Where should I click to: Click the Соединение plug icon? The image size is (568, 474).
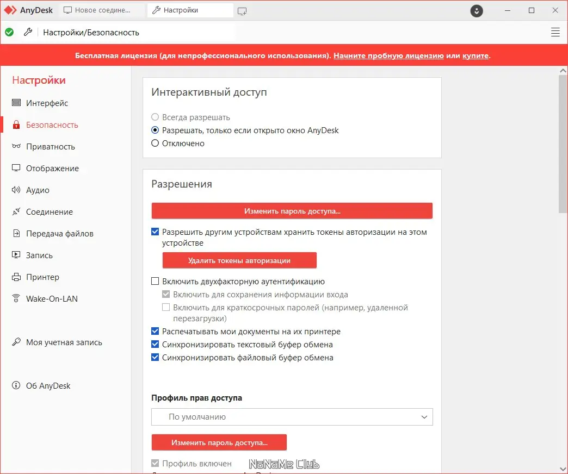[x=16, y=211]
